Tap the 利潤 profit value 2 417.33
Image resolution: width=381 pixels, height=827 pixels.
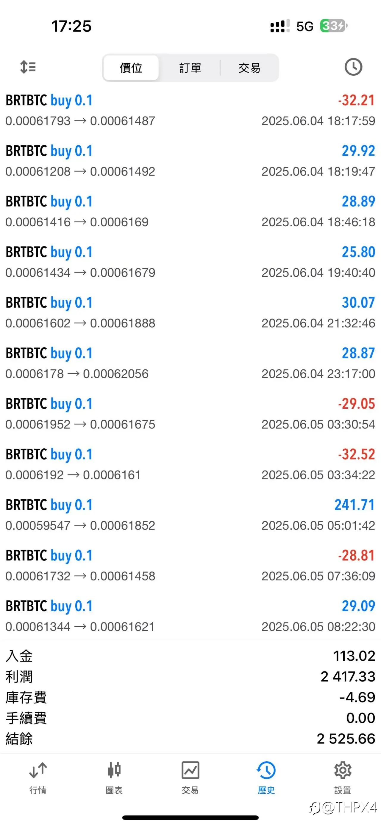tap(348, 676)
